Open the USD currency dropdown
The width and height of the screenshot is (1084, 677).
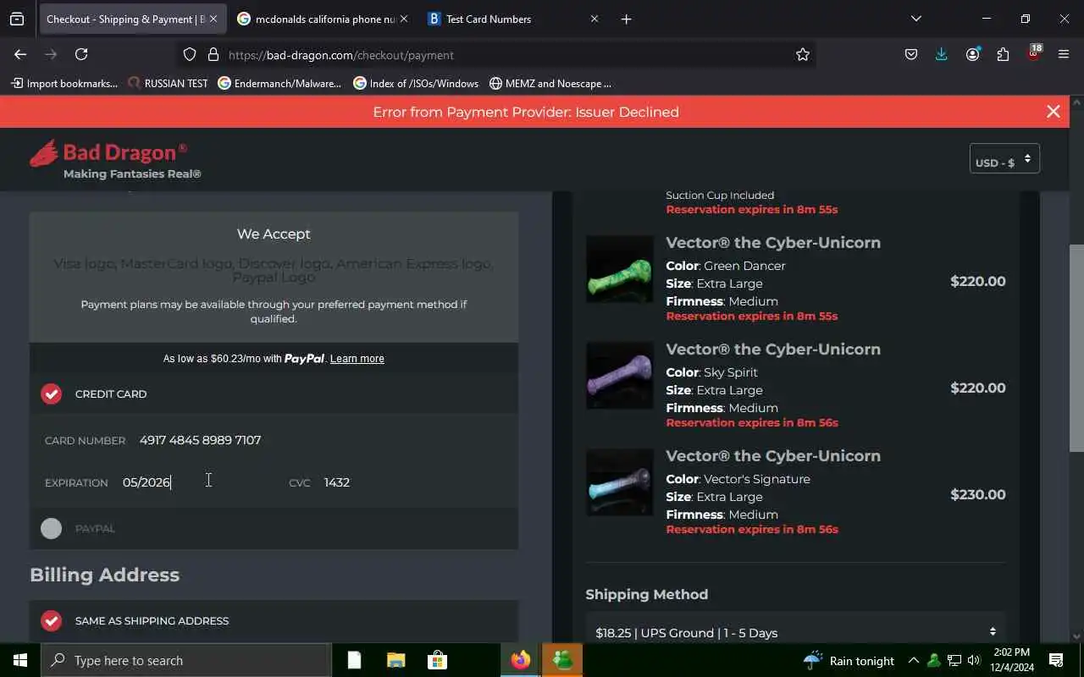[x=1004, y=159]
